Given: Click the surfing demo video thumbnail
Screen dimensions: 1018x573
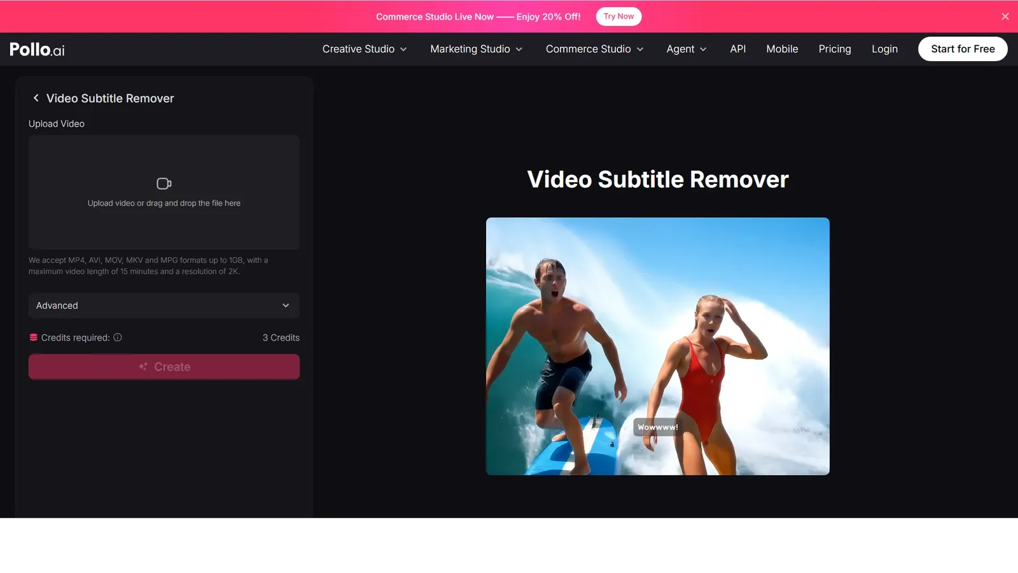Looking at the screenshot, I should coord(658,346).
